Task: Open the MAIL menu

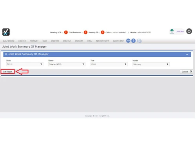Action: click(x=89, y=41)
